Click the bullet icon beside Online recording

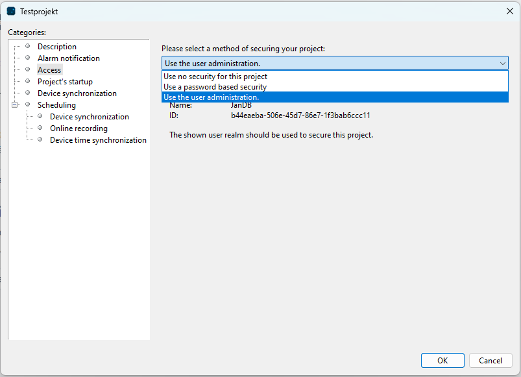coord(40,128)
